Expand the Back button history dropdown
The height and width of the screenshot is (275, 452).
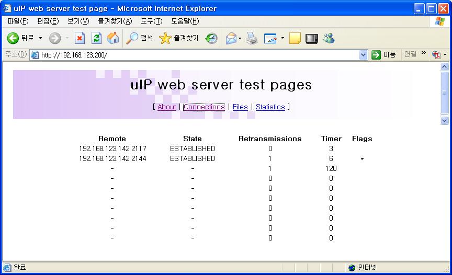coord(40,38)
